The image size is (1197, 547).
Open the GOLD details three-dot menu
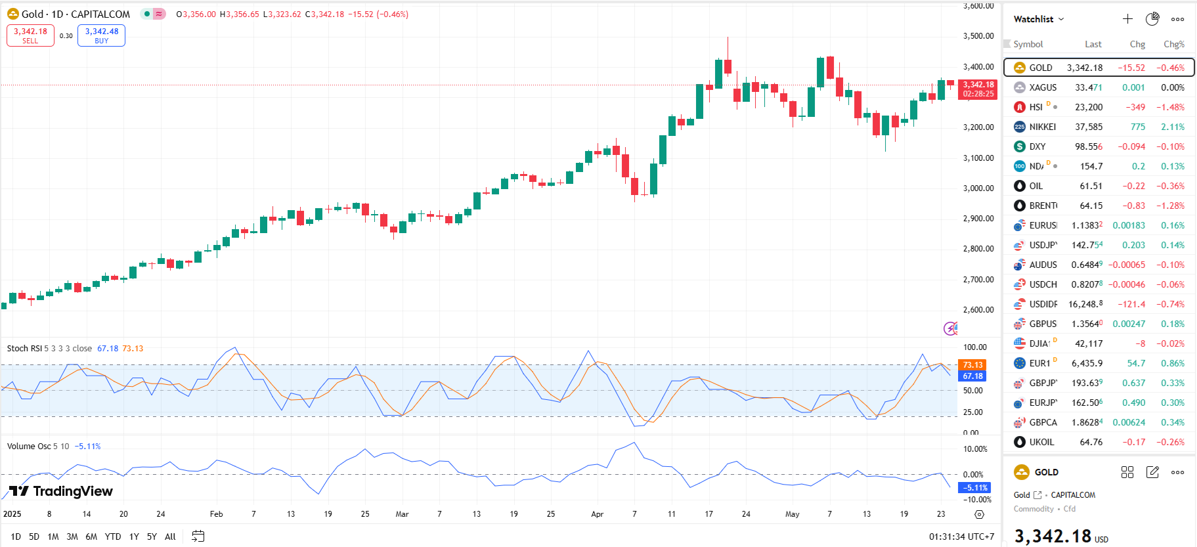tap(1178, 472)
